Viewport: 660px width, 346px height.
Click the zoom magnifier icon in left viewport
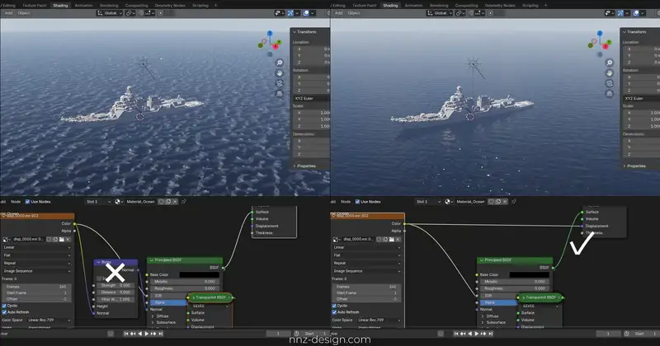point(280,62)
